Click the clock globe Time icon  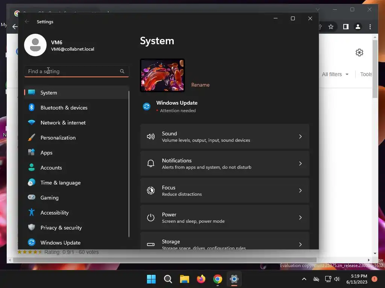[x=32, y=183]
